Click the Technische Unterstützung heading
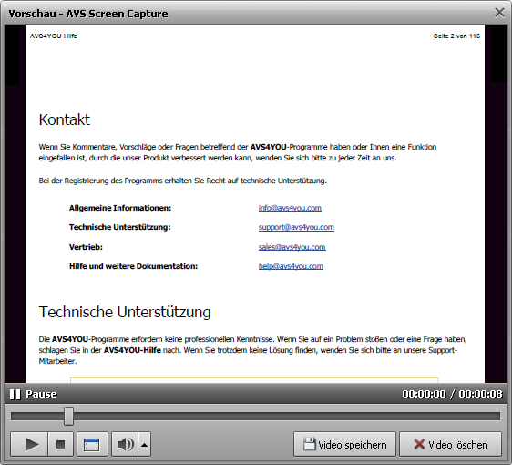 point(125,312)
